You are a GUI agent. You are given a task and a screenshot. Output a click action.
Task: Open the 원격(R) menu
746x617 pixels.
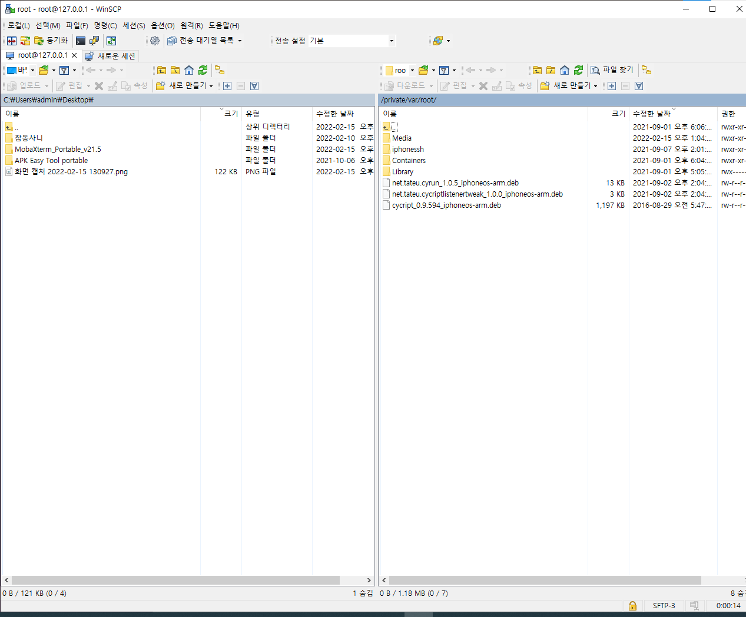191,25
